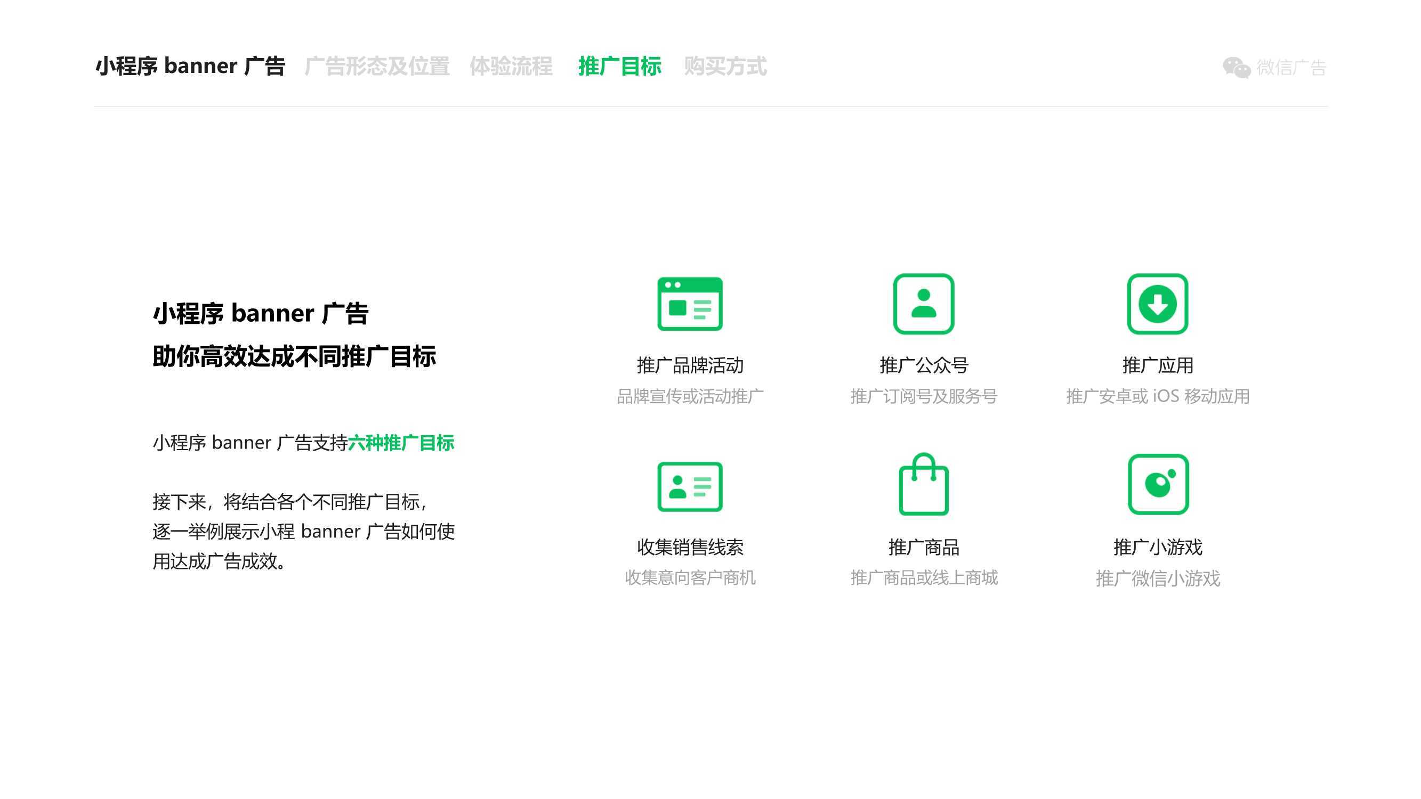
Task: Click the mini game icon
Action: [x=1158, y=484]
